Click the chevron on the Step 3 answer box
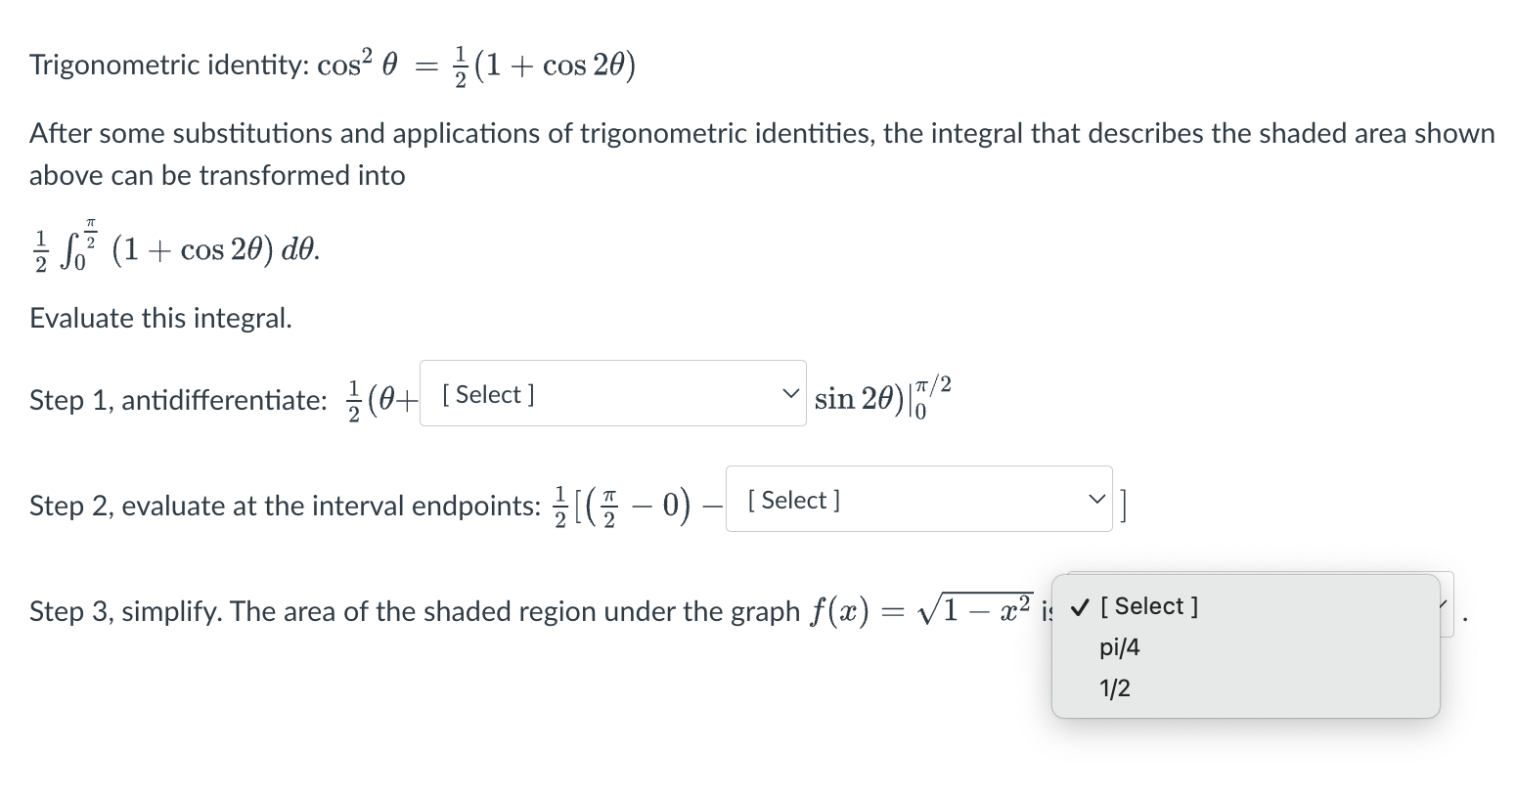This screenshot has width=1516, height=796. pos(1442,604)
